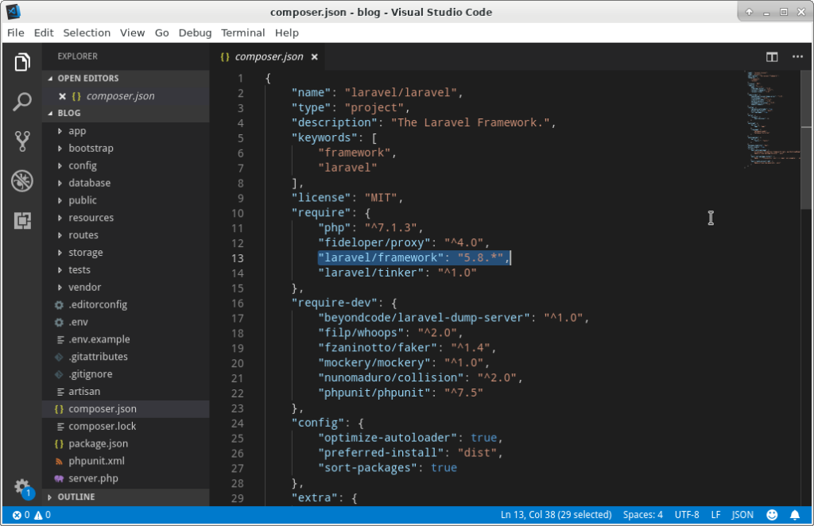Image resolution: width=814 pixels, height=526 pixels.
Task: Open the Manage gear settings icon
Action: tap(21, 486)
